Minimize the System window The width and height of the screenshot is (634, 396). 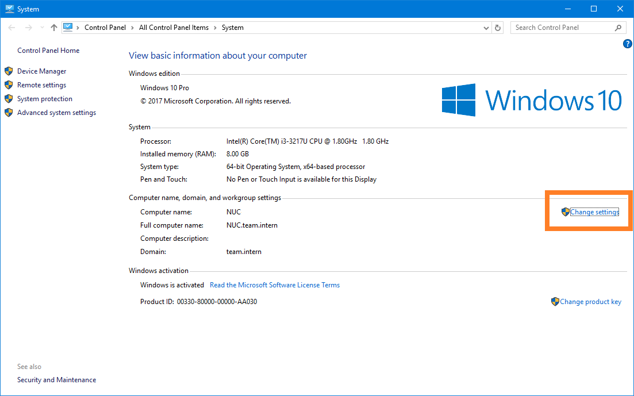(x=568, y=9)
